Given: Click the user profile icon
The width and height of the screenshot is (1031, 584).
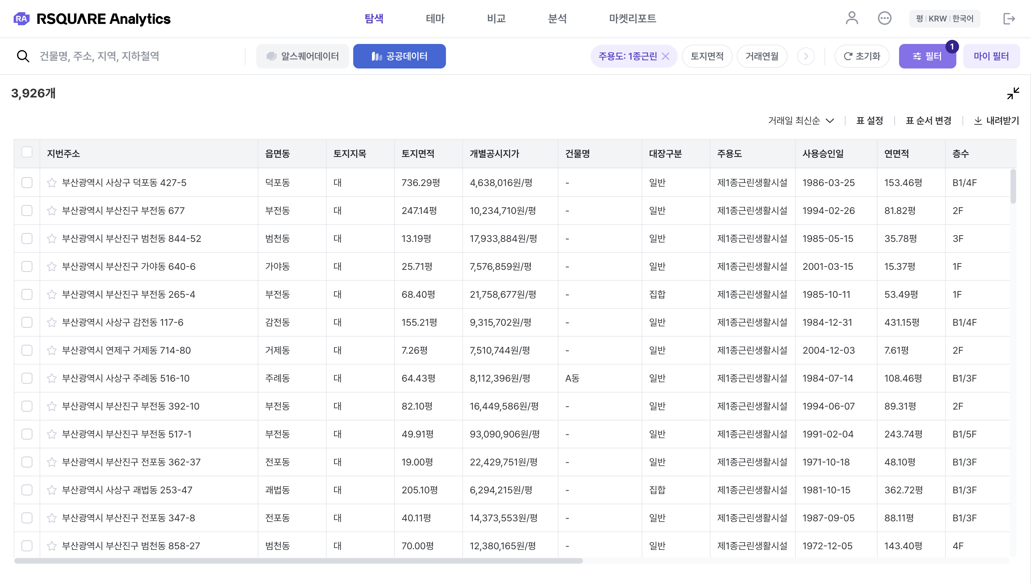Looking at the screenshot, I should click(851, 18).
